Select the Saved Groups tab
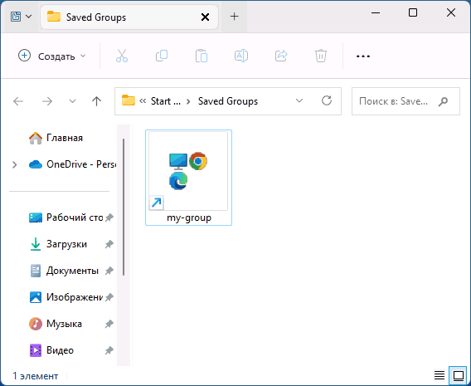 pyautogui.click(x=129, y=17)
